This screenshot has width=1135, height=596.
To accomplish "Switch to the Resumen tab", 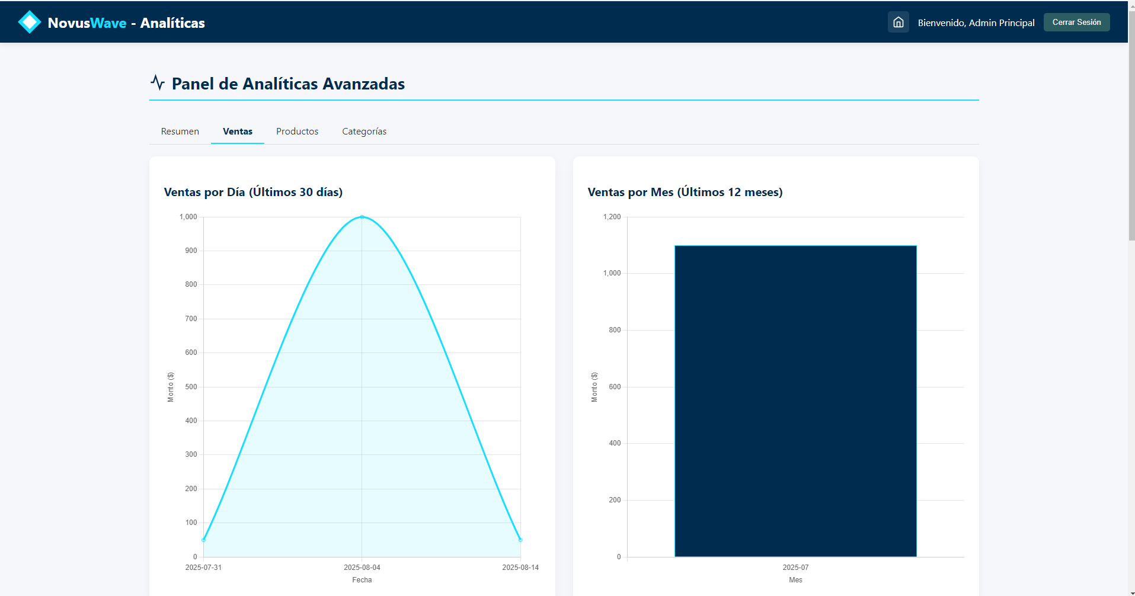I will click(180, 132).
